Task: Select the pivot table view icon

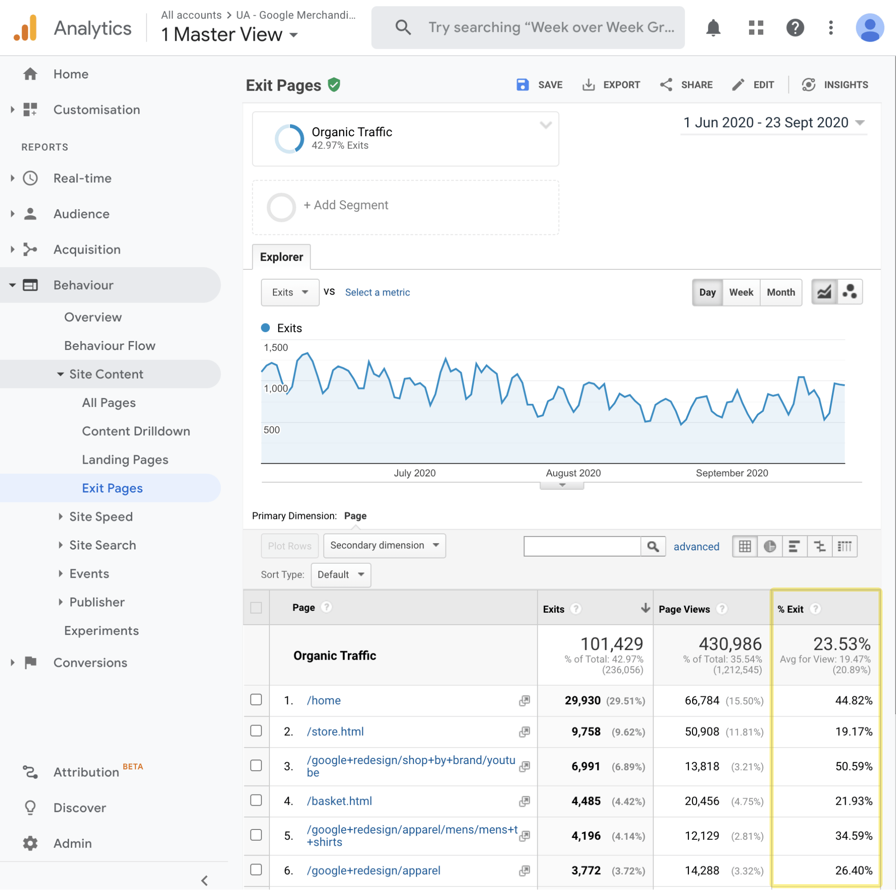Action: click(x=844, y=546)
